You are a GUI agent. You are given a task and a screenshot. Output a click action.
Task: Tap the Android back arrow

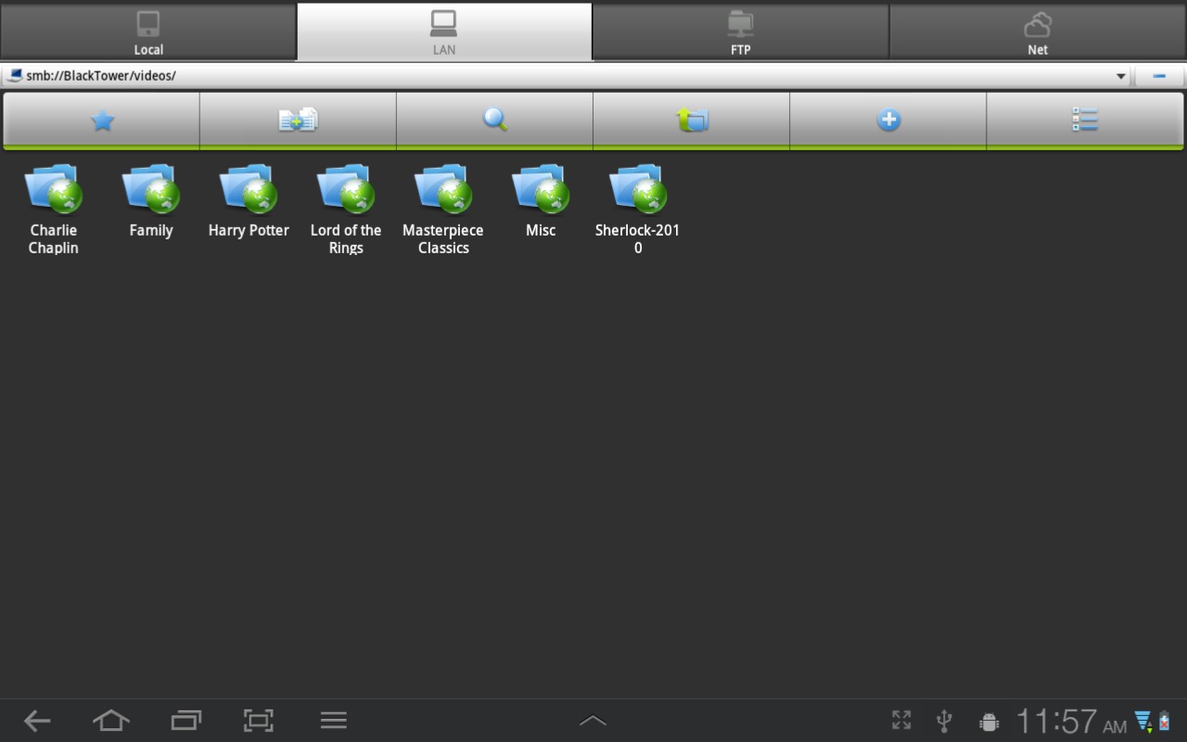point(37,721)
